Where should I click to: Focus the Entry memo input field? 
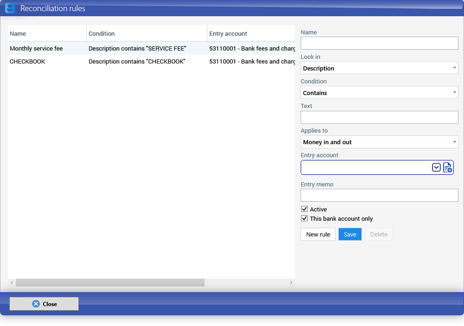pos(380,195)
